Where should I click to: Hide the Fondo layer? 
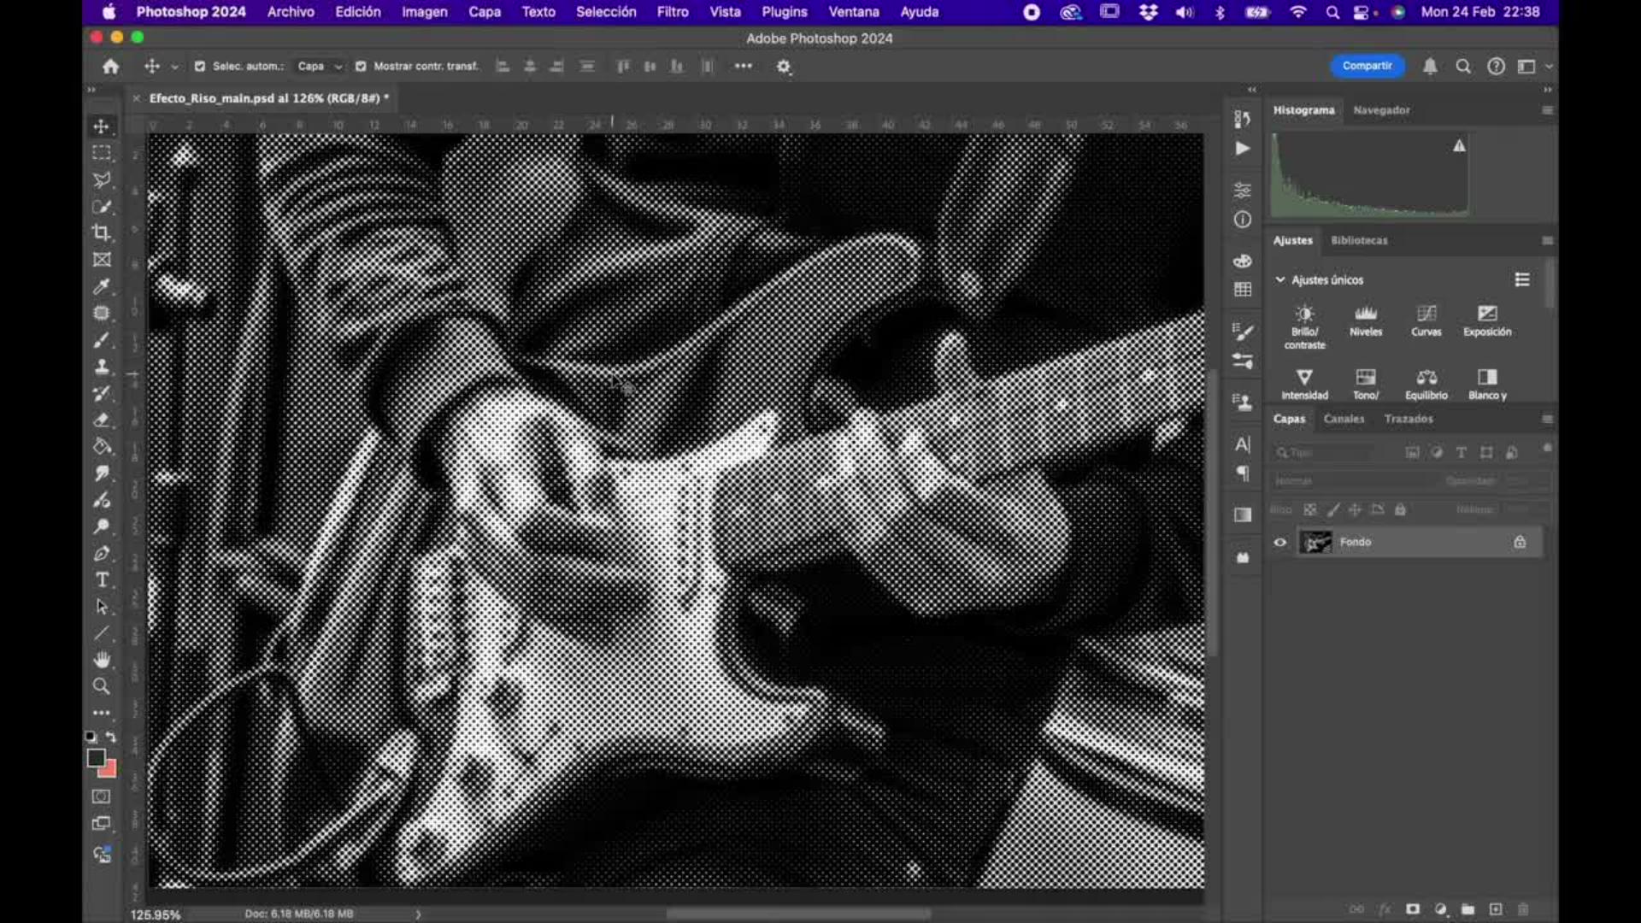pos(1279,542)
